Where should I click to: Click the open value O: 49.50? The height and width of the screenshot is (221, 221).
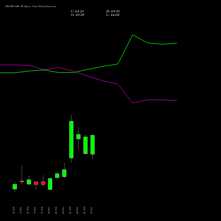[x=77, y=15]
